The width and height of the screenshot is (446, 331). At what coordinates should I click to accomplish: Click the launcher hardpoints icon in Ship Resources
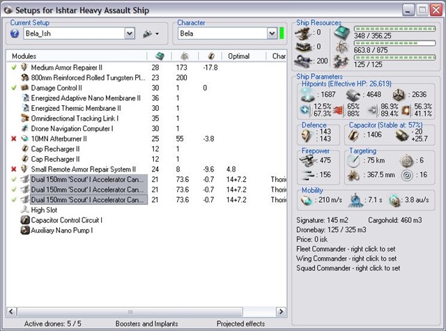click(x=304, y=47)
